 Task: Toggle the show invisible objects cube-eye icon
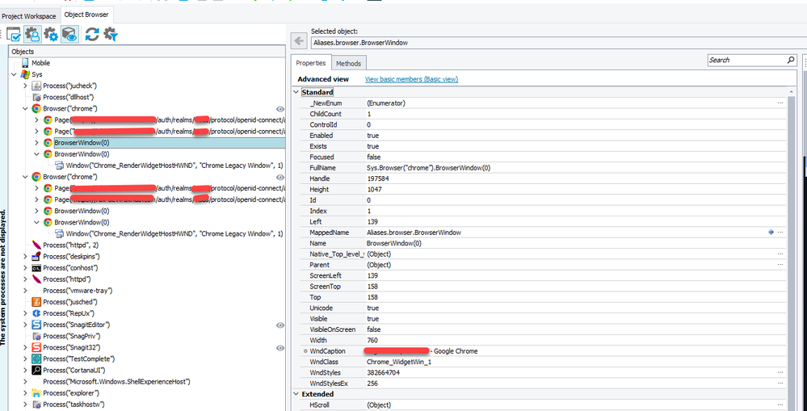69,35
